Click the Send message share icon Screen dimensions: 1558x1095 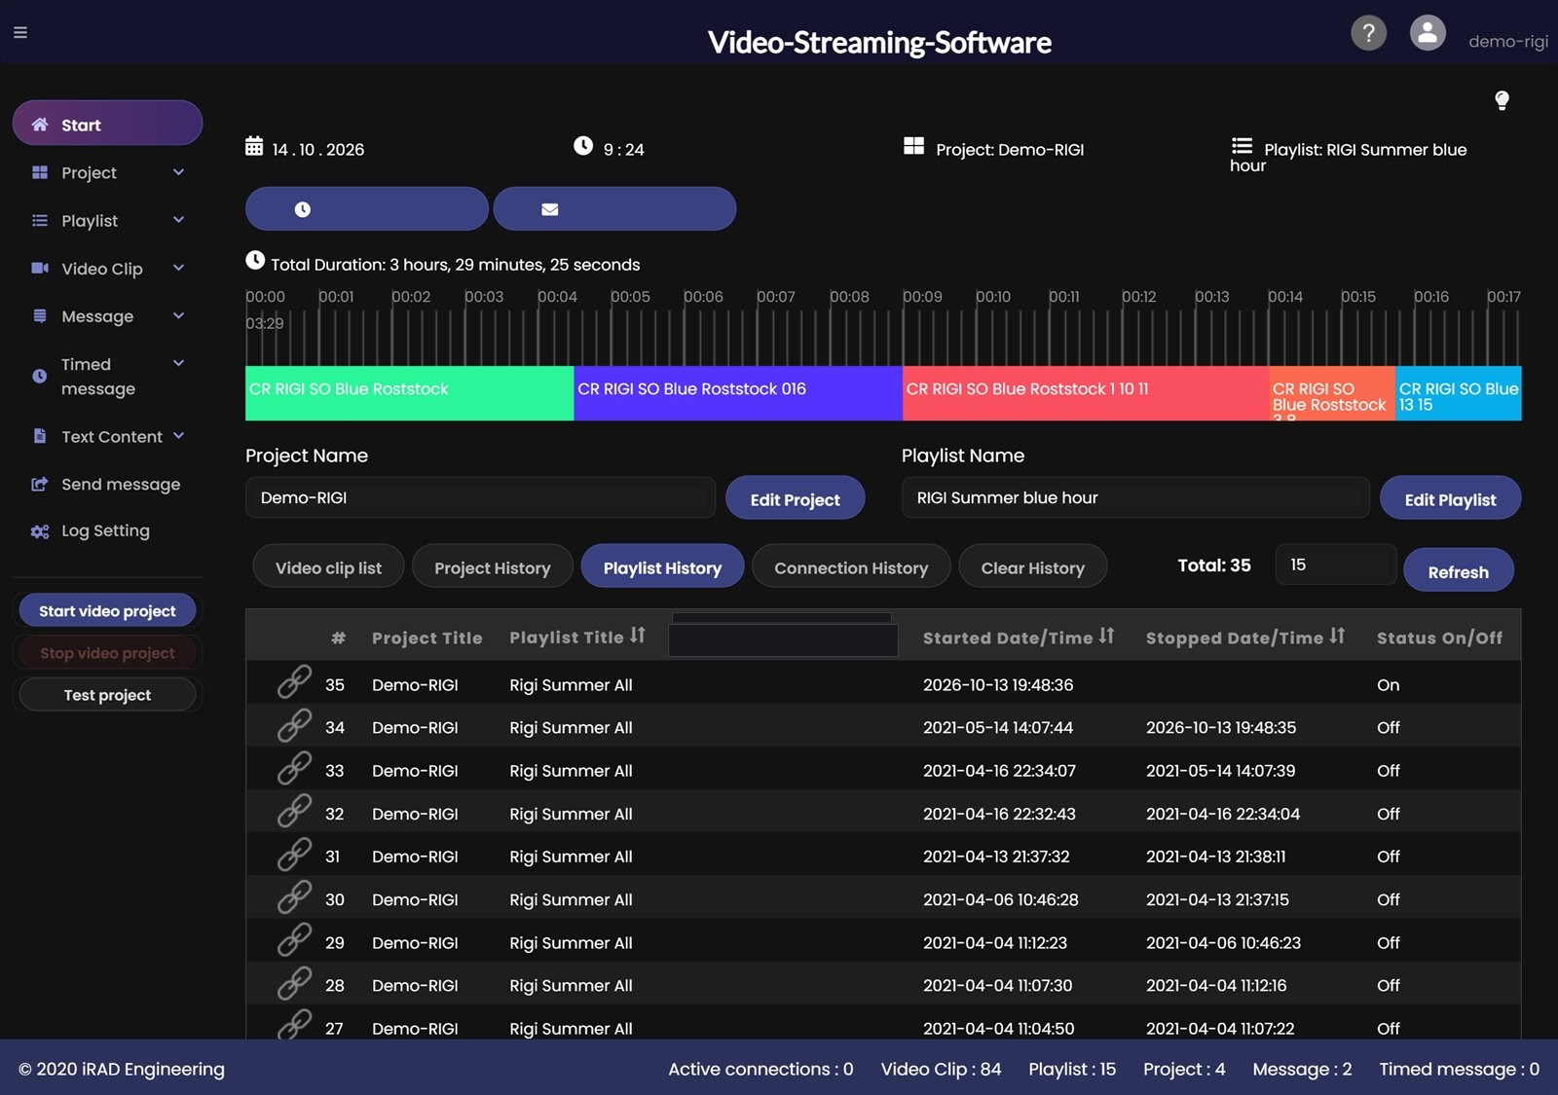(40, 484)
